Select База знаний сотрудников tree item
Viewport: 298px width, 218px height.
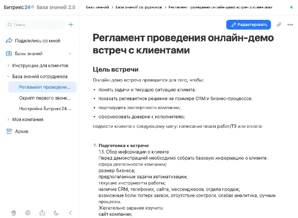coord(40,77)
